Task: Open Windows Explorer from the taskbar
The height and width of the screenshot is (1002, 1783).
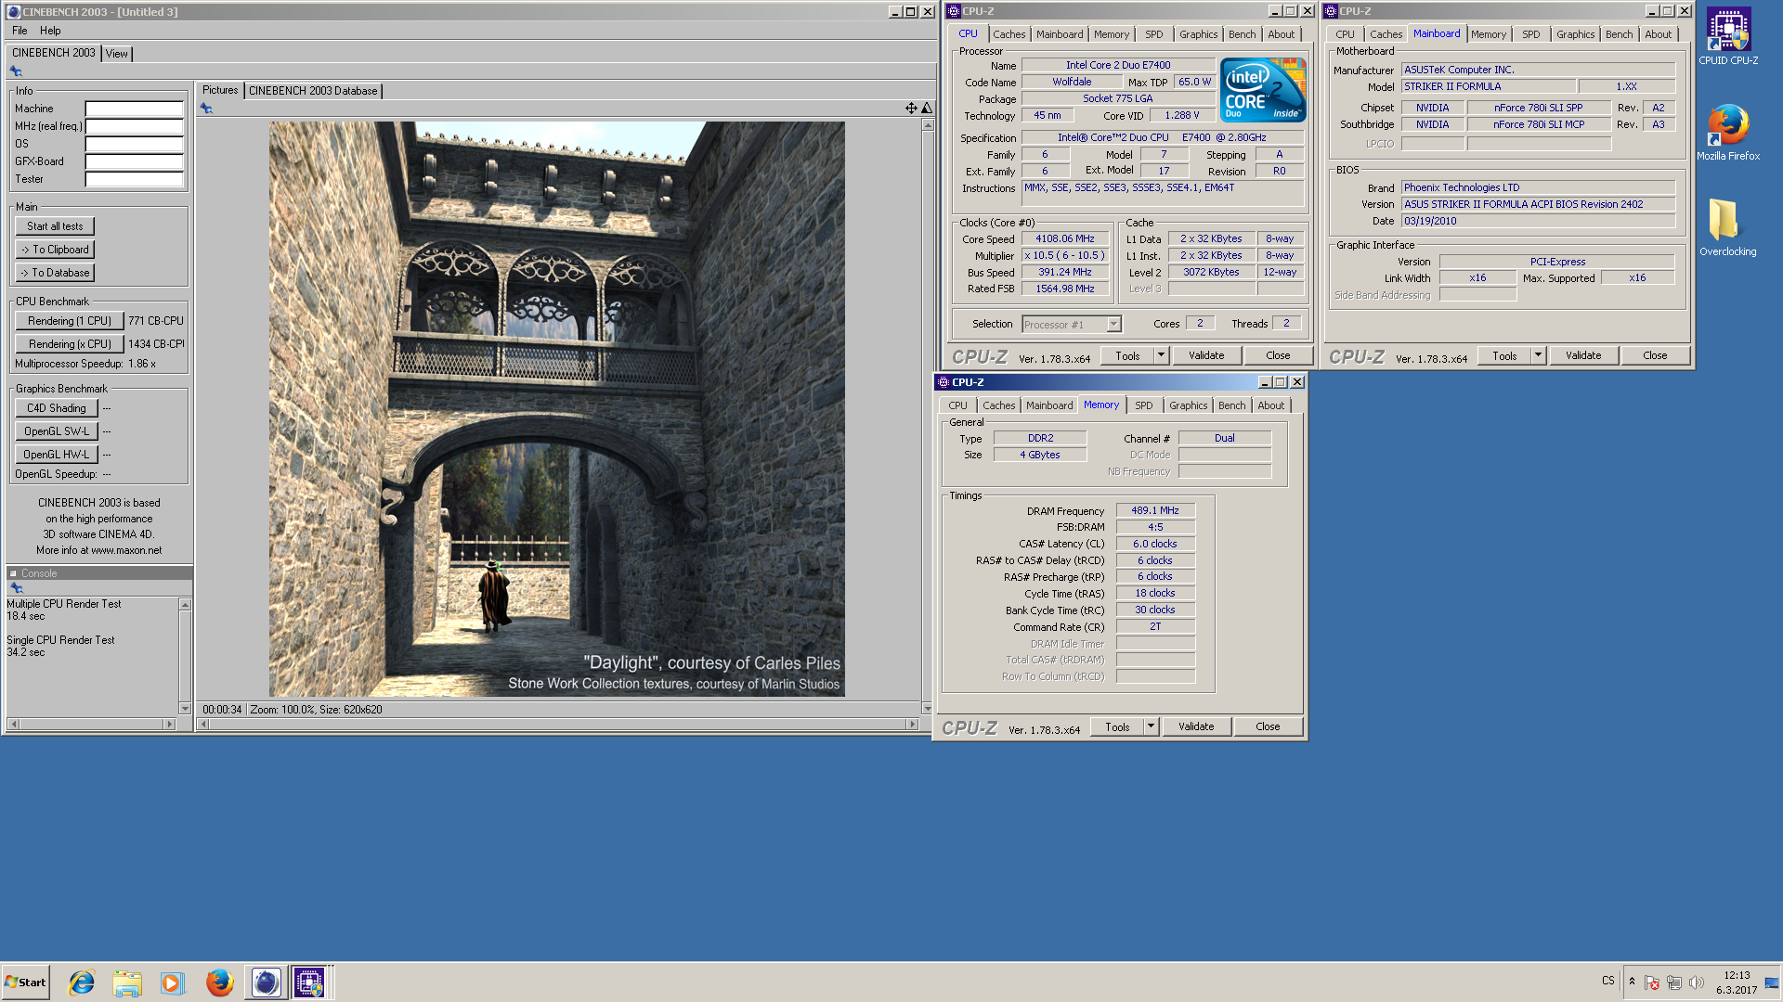Action: (127, 983)
